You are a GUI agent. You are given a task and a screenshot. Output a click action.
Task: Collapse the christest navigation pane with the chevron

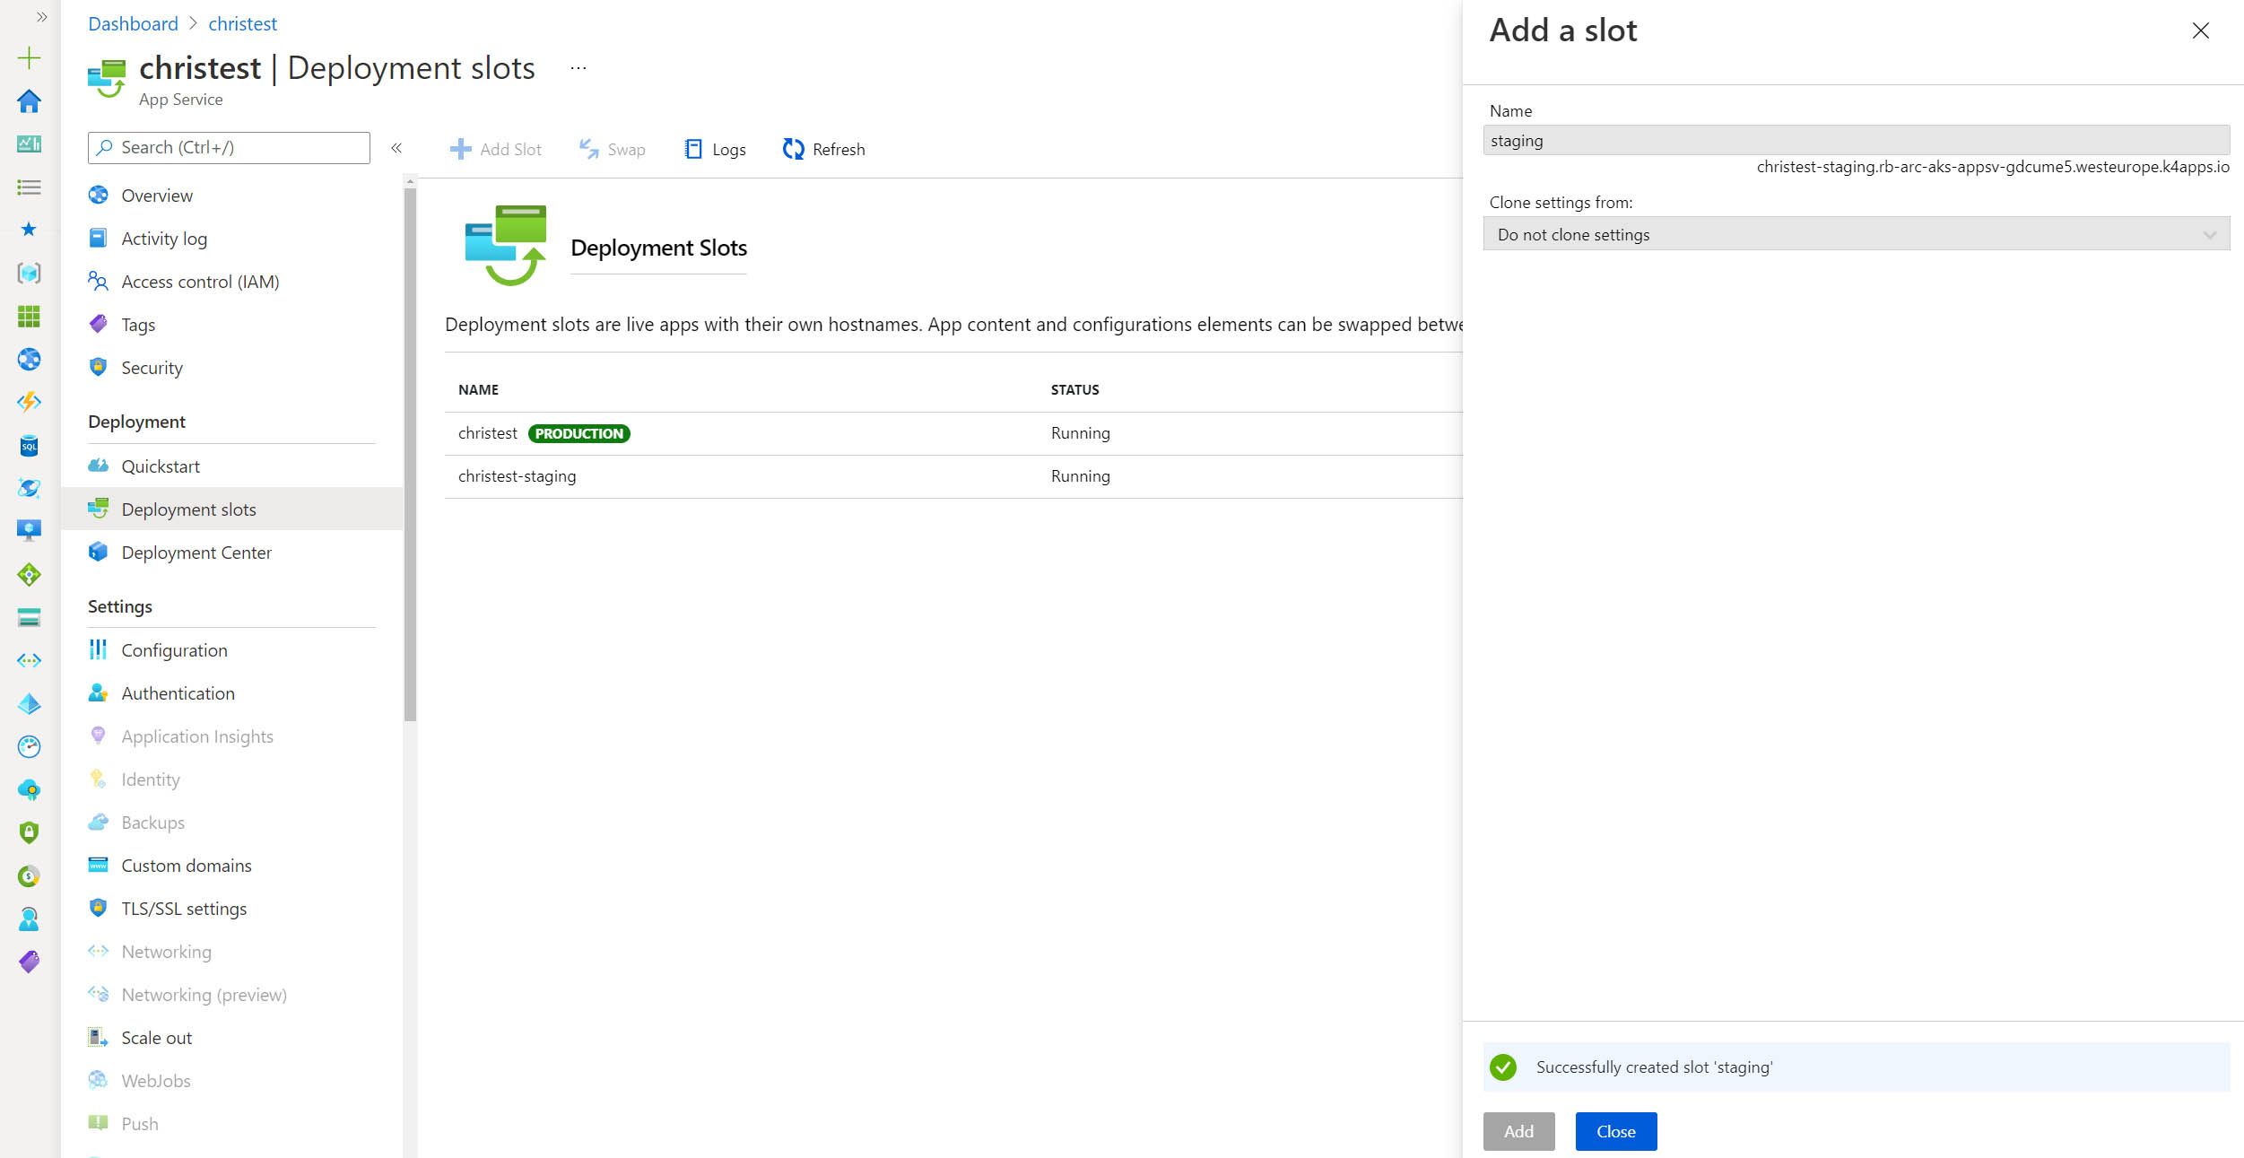[x=396, y=148]
